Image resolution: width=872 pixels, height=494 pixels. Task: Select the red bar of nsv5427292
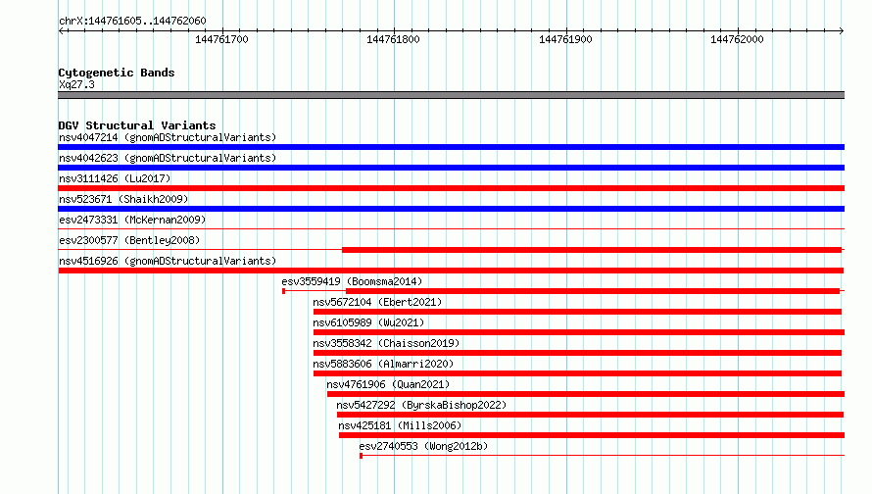coord(590,415)
